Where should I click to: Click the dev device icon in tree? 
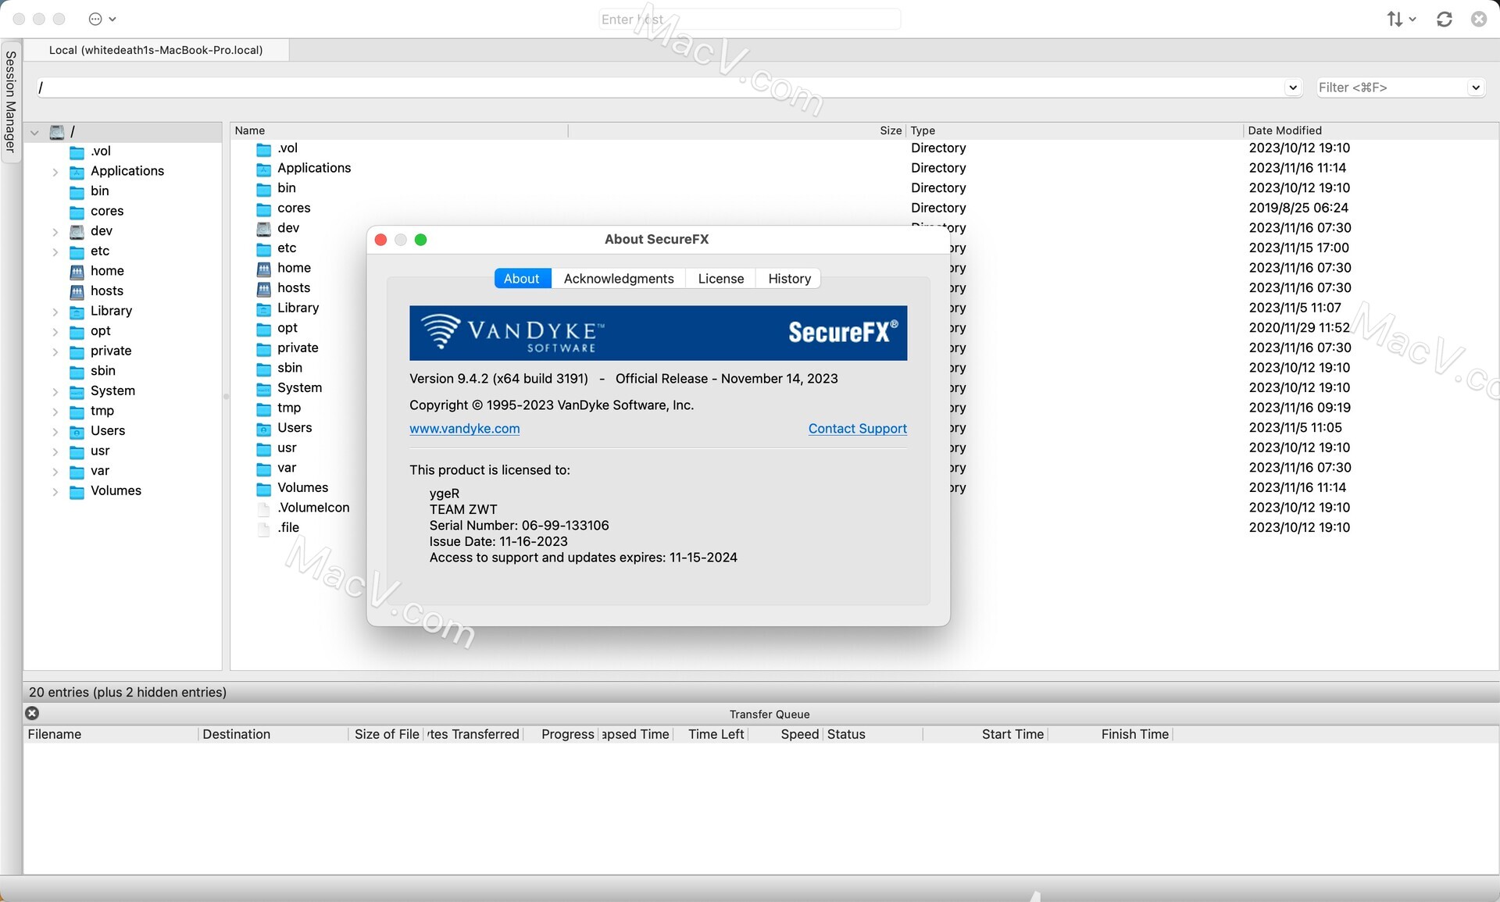click(x=77, y=231)
